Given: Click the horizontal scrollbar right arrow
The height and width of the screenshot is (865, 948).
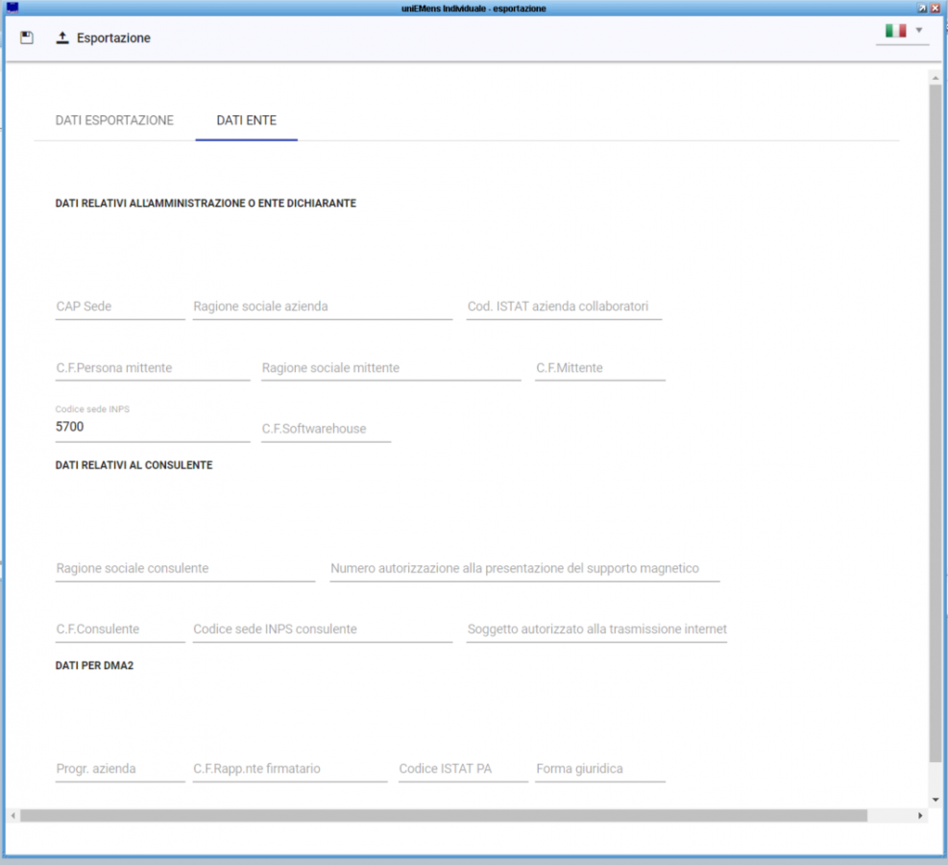Looking at the screenshot, I should click(920, 816).
